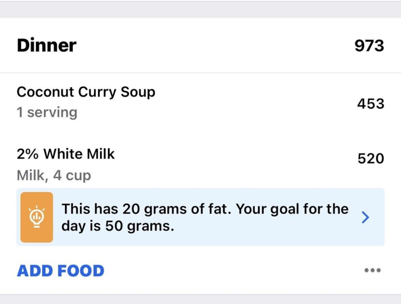
Task: Expand the fat insight chevron arrow
Action: point(365,218)
